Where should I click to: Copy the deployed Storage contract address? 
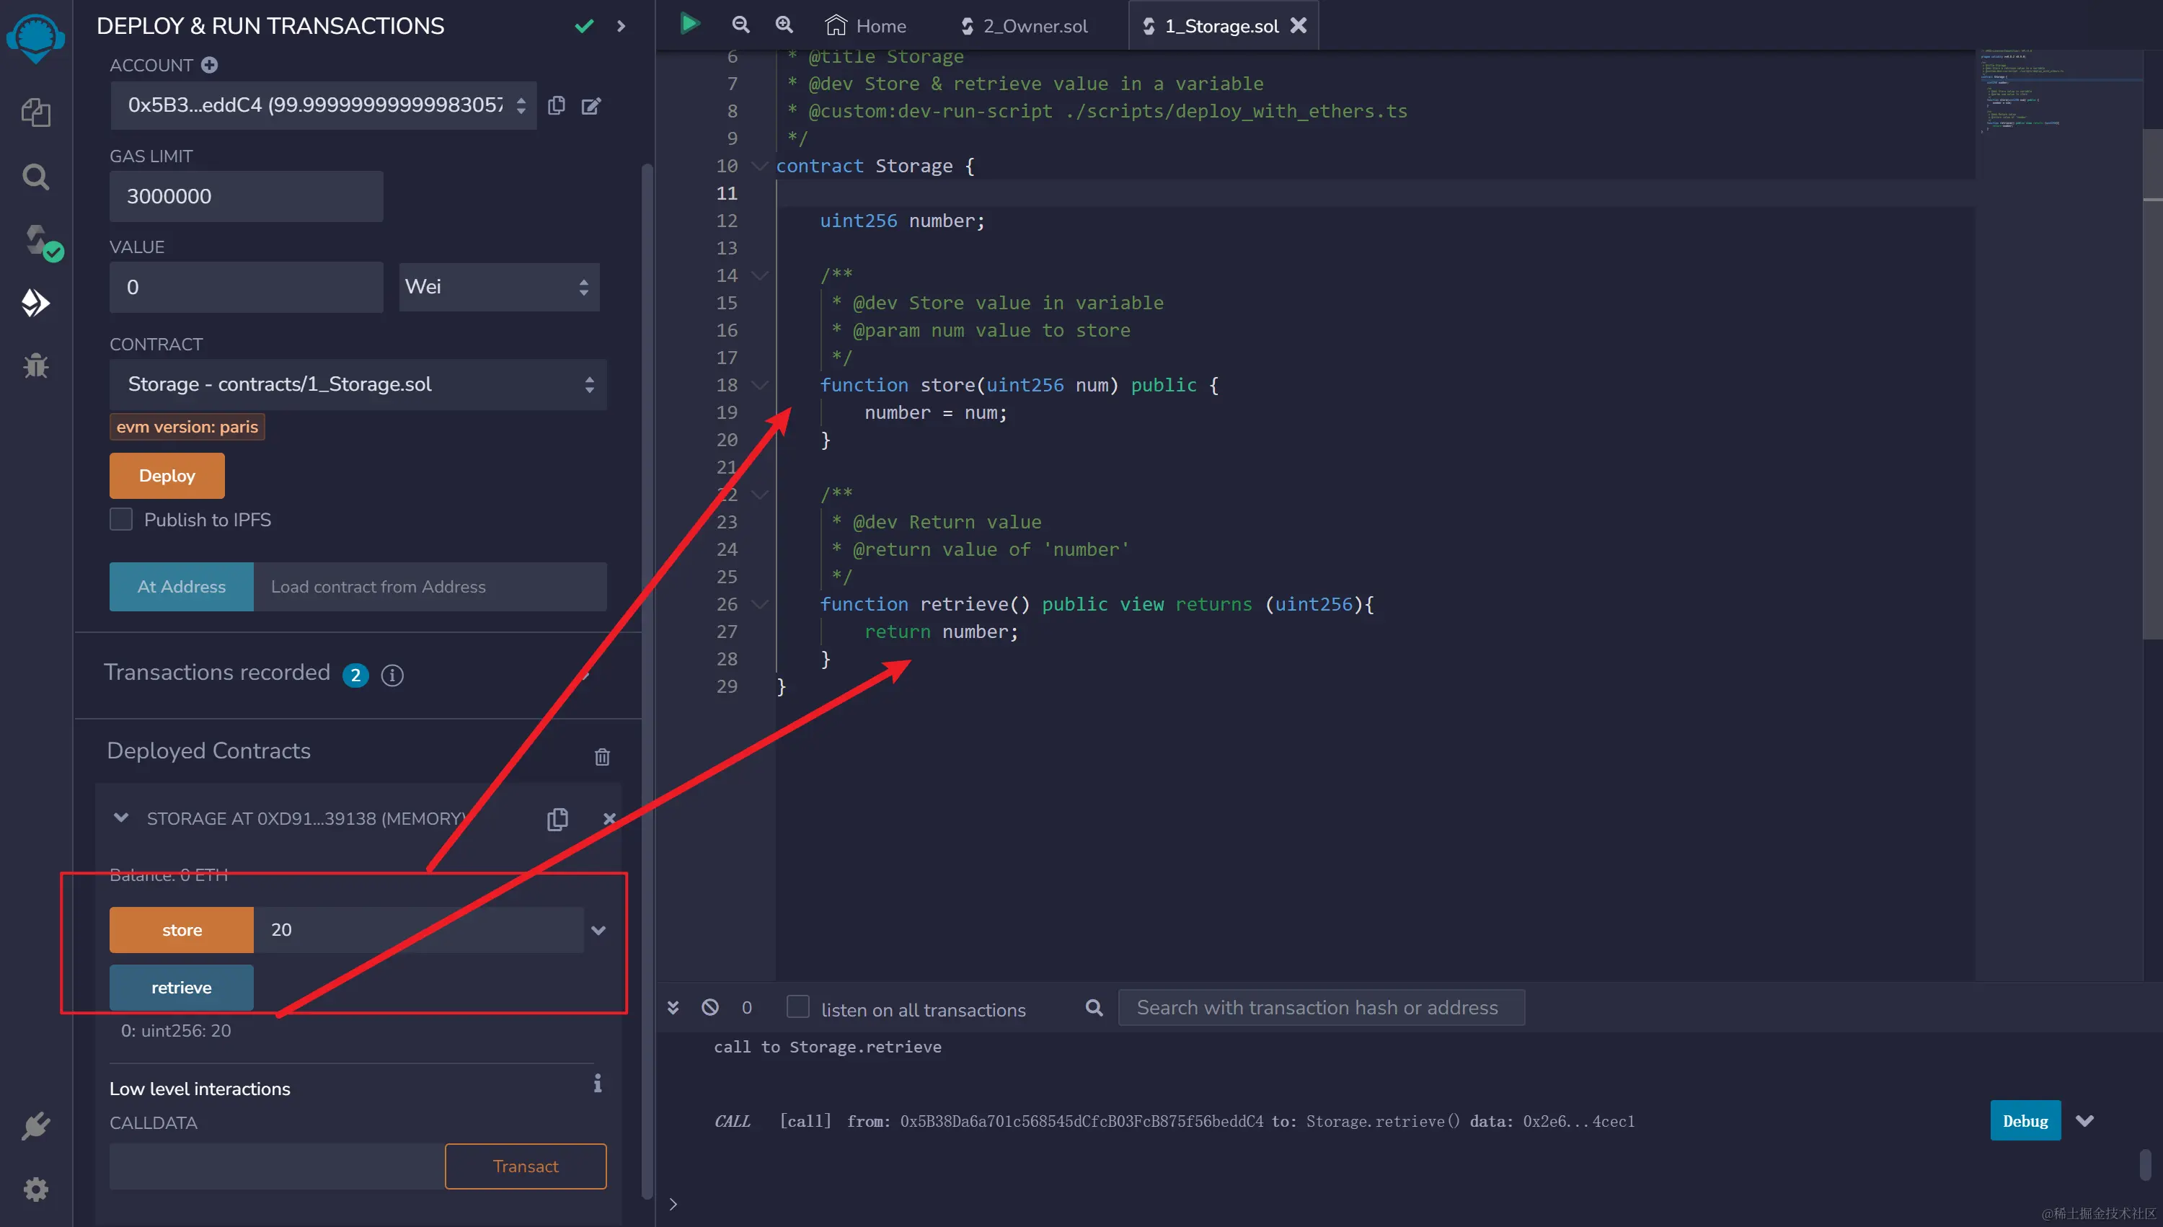coord(557,818)
